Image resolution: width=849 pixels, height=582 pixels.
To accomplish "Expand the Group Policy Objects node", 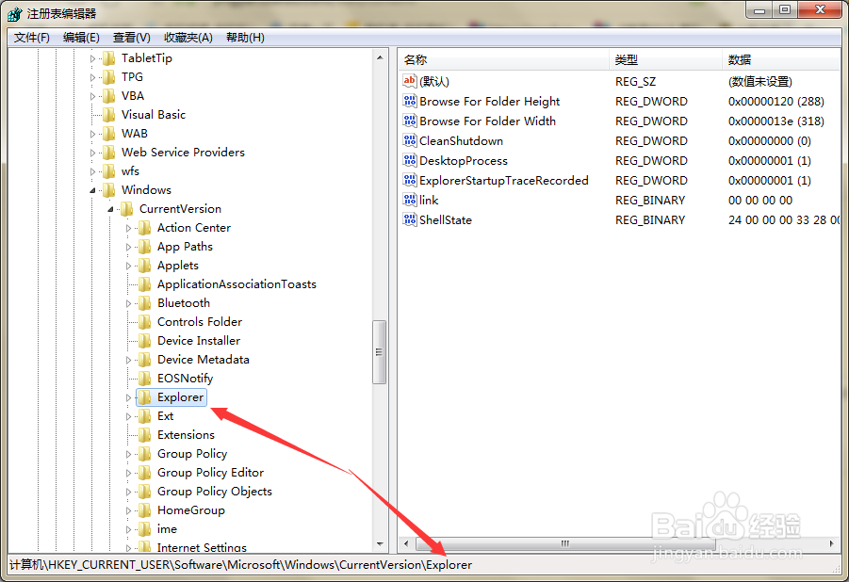I will [x=128, y=492].
